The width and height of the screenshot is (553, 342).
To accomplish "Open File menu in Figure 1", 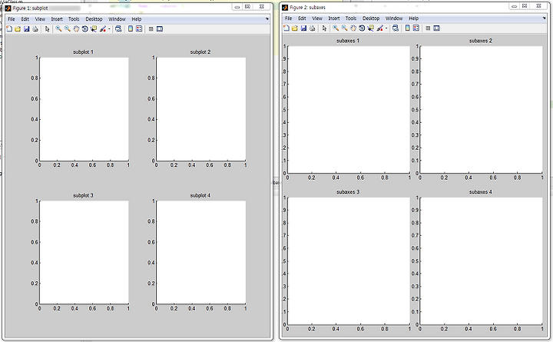I will (12, 19).
